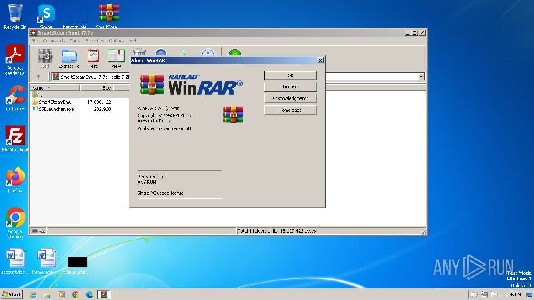Open accountsloc Word document icon

point(15,262)
